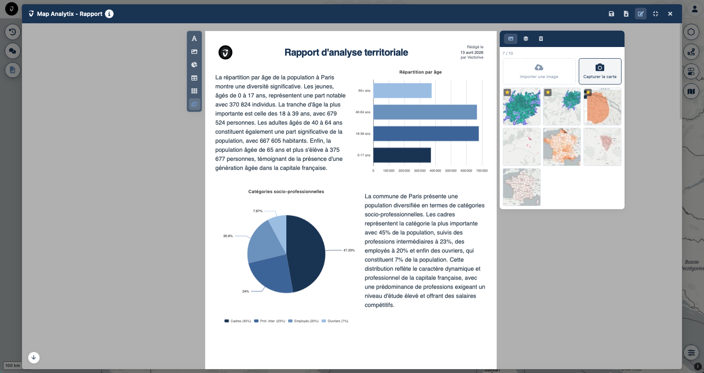Open map filter sliders at bottom right
704x373 pixels.
691,353
